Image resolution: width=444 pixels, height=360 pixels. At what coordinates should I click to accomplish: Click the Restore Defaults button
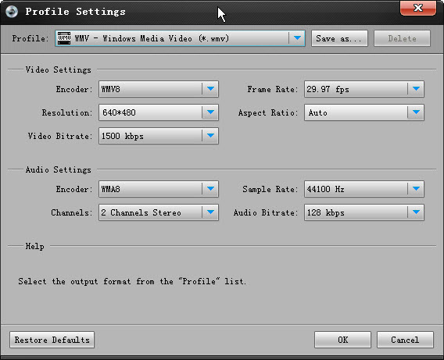[52, 340]
